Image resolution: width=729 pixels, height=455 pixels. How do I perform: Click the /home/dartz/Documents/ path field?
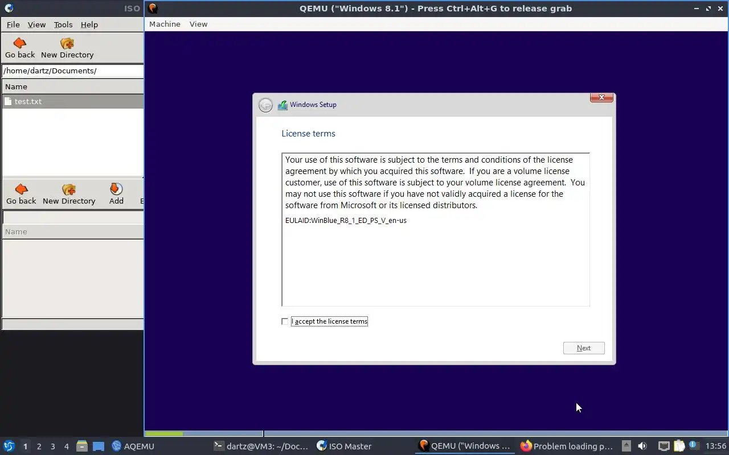click(x=72, y=71)
